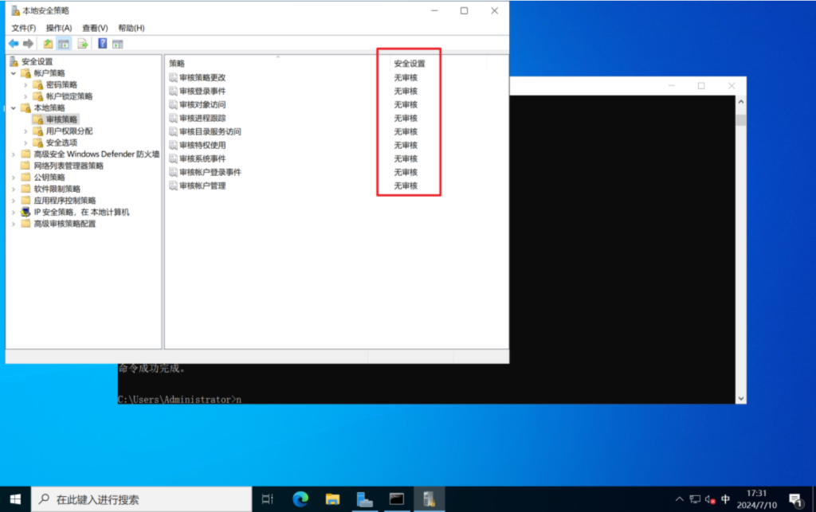Screen dimensions: 816x512
Task: Click the Up one level folder icon
Action: click(x=49, y=44)
